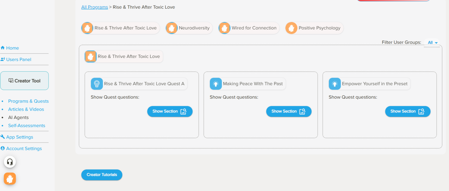Select the Neurodiversity program tab
Image resolution: width=449 pixels, height=191 pixels.
[189, 28]
